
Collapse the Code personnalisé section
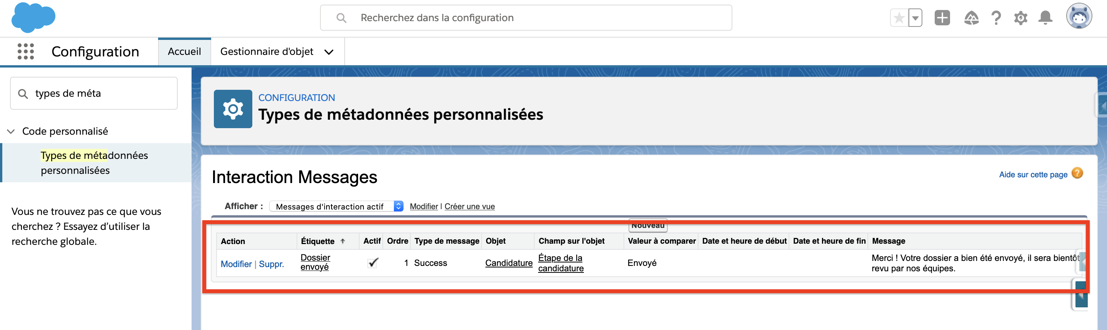(x=11, y=131)
